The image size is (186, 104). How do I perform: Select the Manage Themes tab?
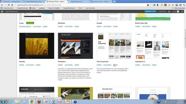[56, 1]
